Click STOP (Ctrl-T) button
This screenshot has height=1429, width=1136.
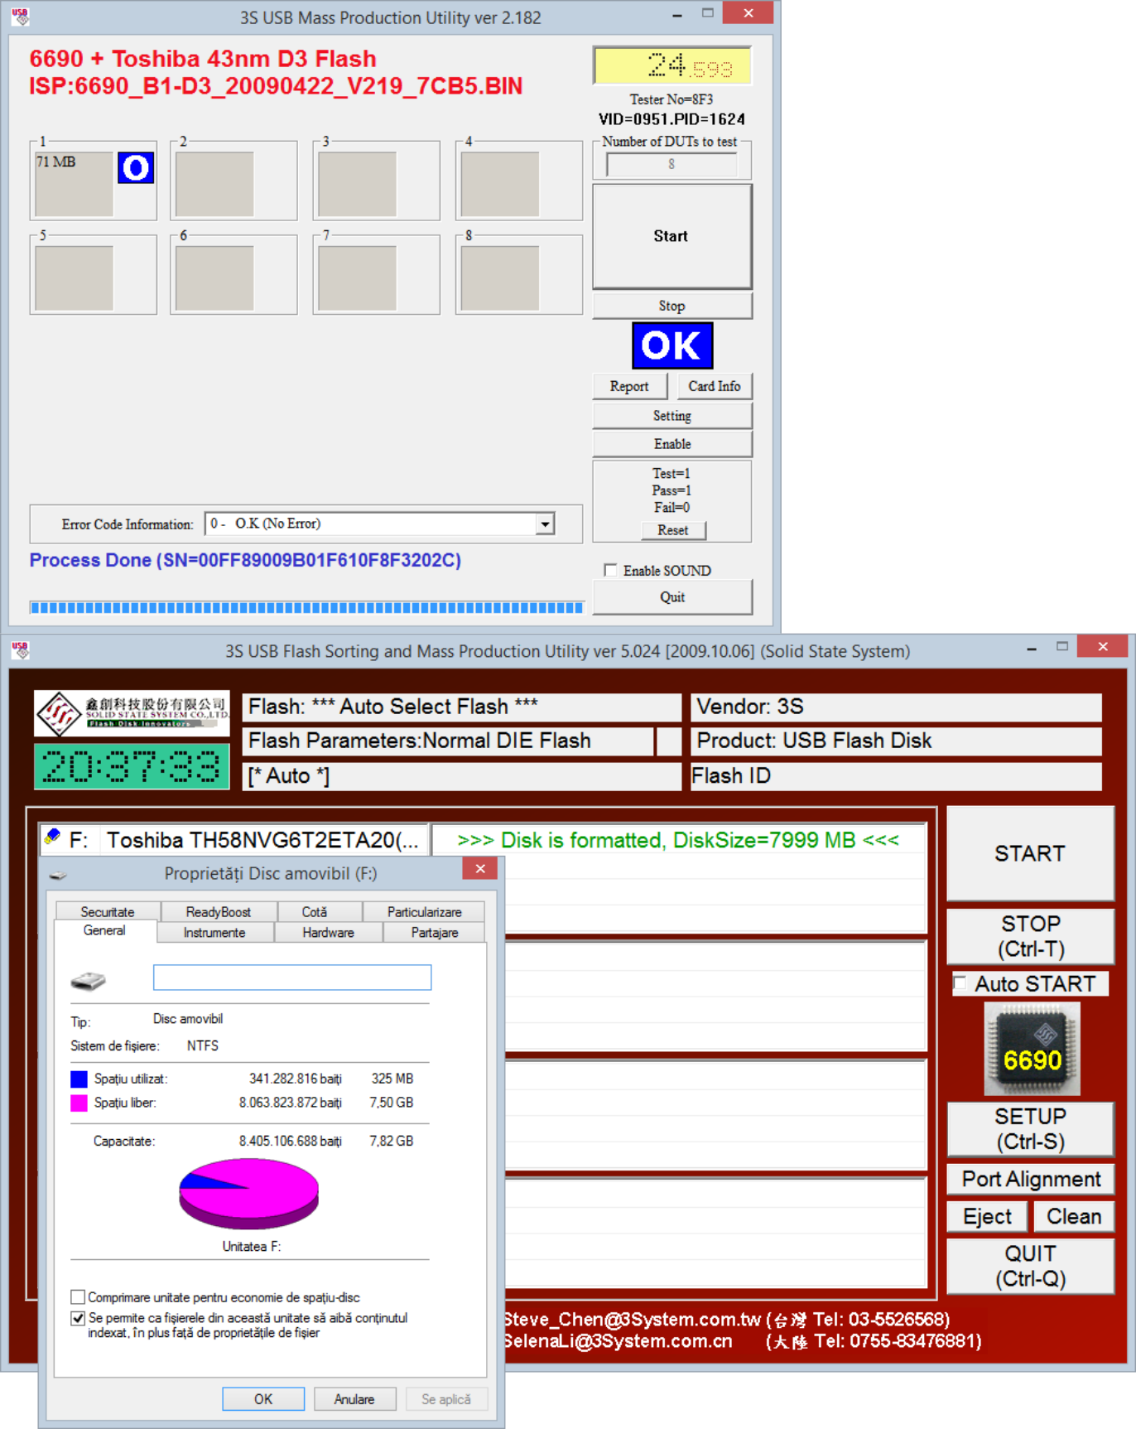point(1030,936)
